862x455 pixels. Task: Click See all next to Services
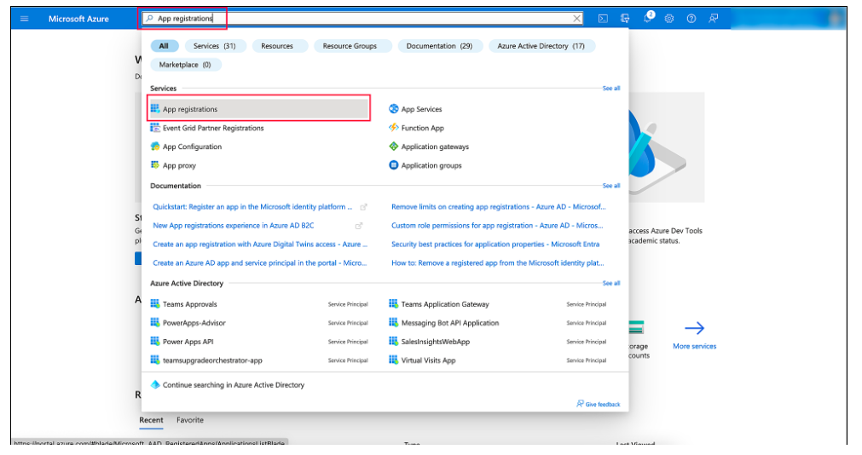pos(611,88)
